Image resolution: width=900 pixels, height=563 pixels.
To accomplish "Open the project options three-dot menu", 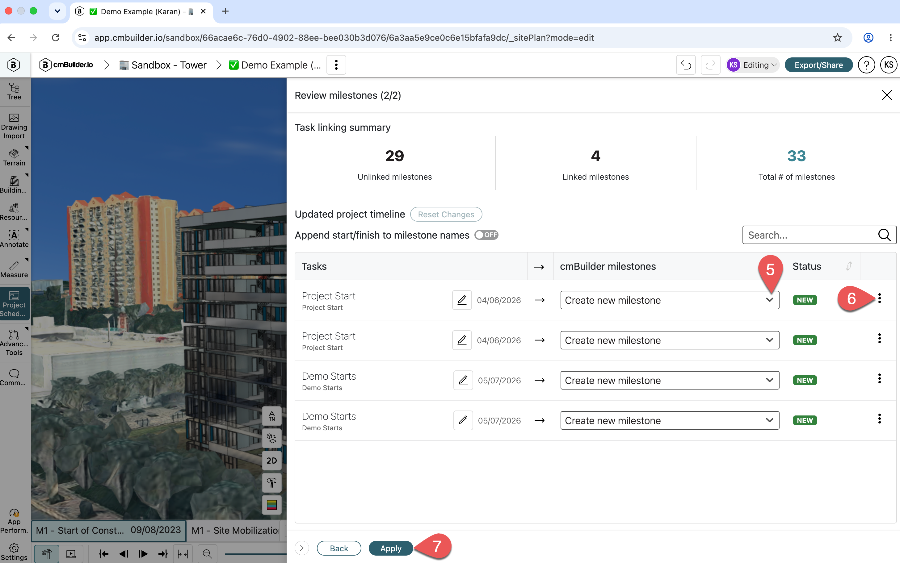I will pos(336,65).
